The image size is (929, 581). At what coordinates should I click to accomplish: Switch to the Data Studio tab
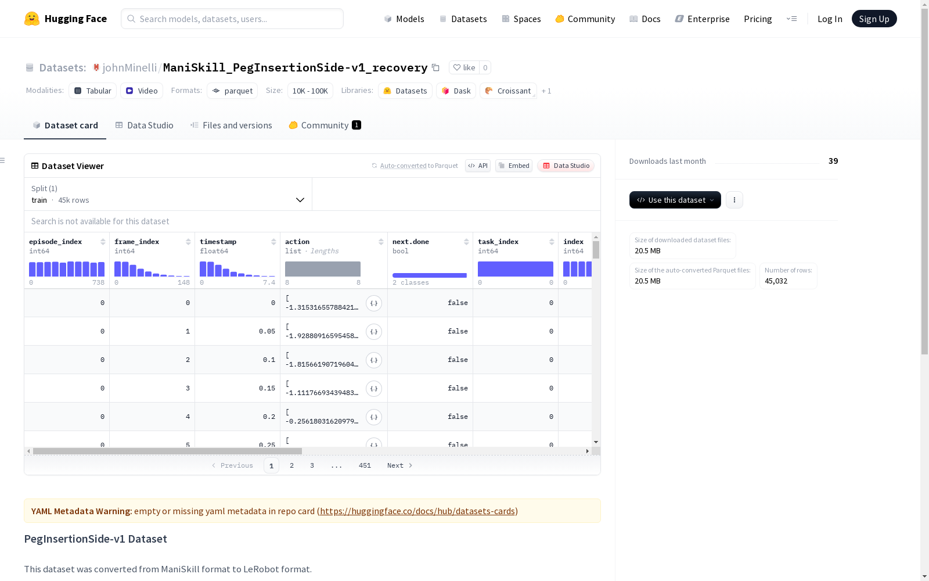click(145, 125)
